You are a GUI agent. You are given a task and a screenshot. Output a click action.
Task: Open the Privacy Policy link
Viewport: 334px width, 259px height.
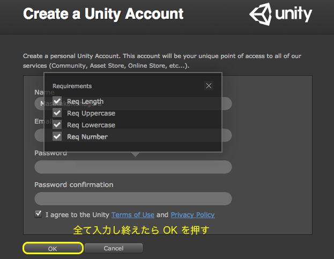pos(192,215)
